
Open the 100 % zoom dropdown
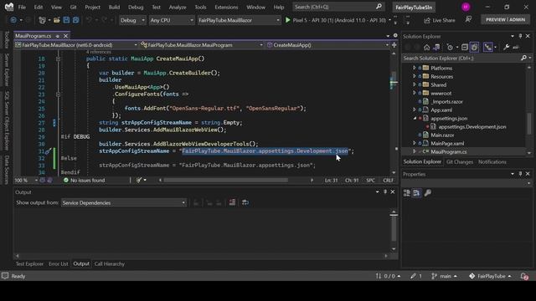click(x=26, y=181)
